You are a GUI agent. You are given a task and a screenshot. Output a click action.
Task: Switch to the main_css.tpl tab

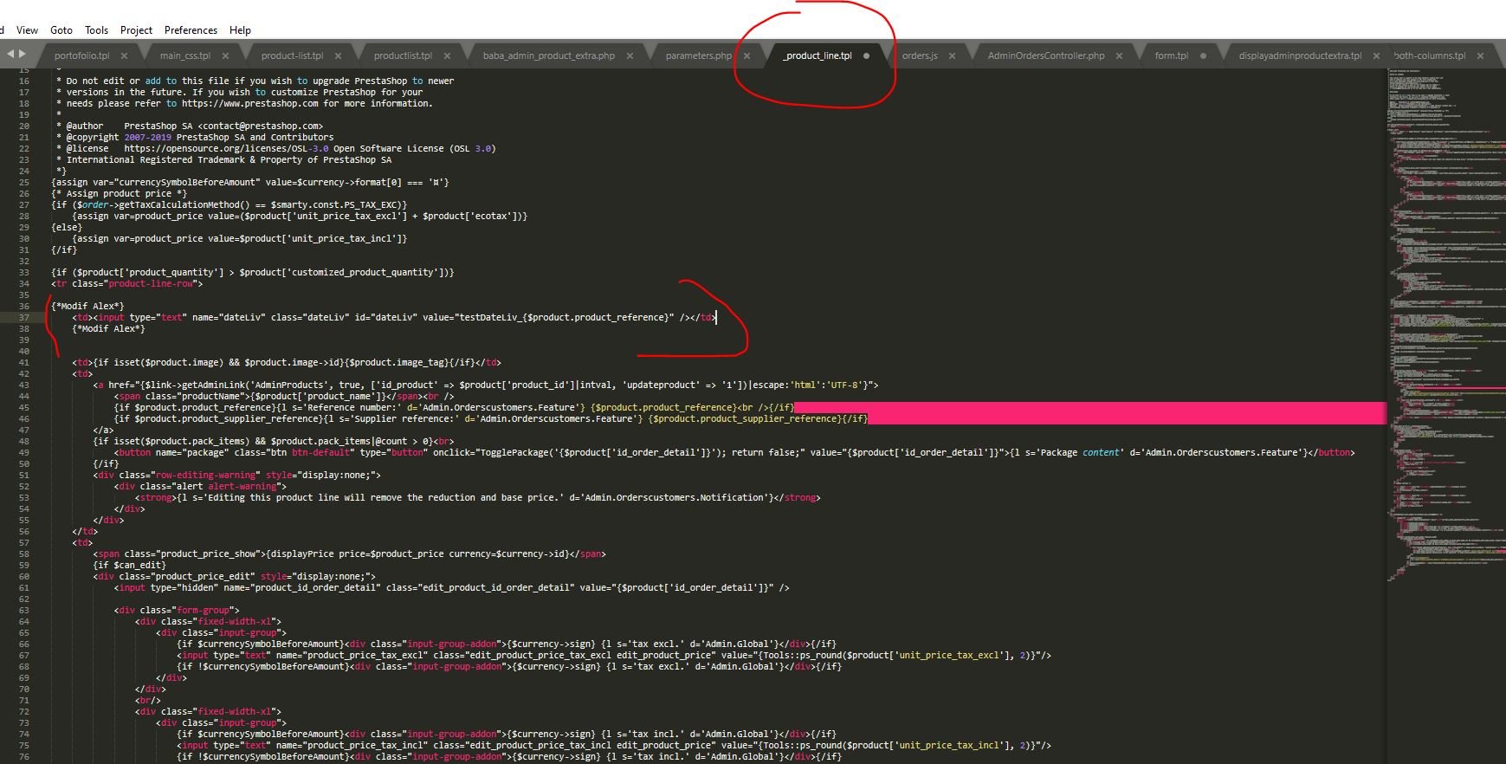tap(185, 55)
